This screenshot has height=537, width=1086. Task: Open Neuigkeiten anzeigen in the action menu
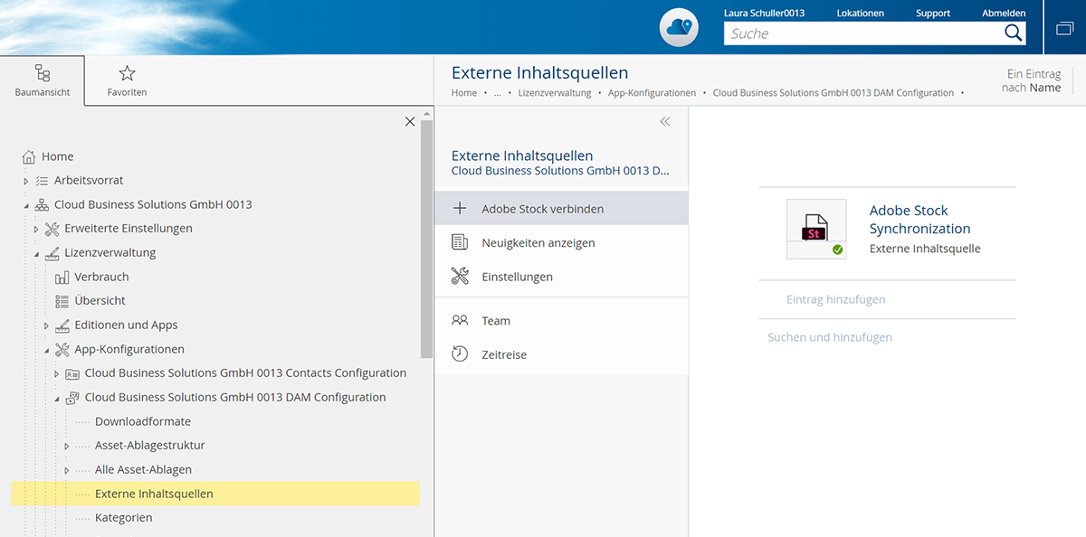[x=538, y=243]
